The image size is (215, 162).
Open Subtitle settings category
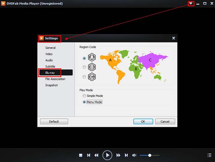50,66
